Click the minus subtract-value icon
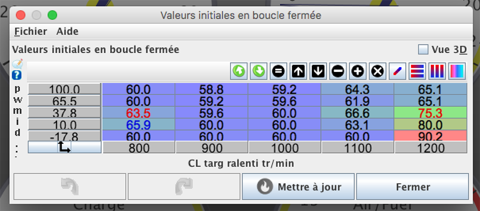480x211 pixels. click(338, 71)
